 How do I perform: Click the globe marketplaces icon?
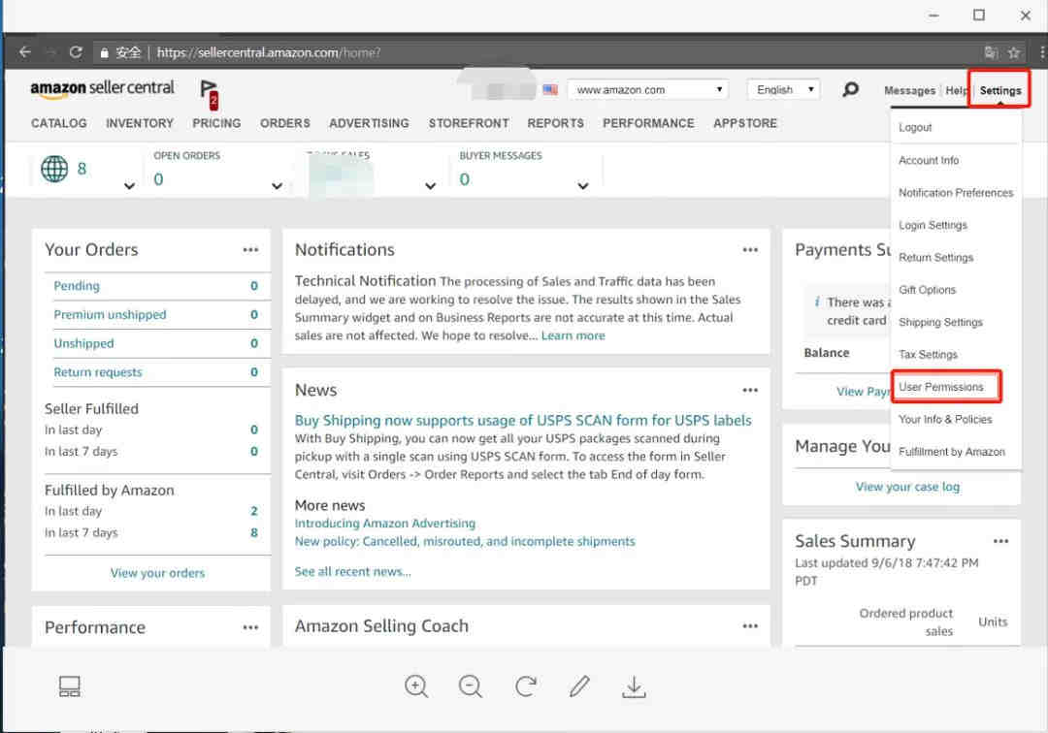coord(54,169)
